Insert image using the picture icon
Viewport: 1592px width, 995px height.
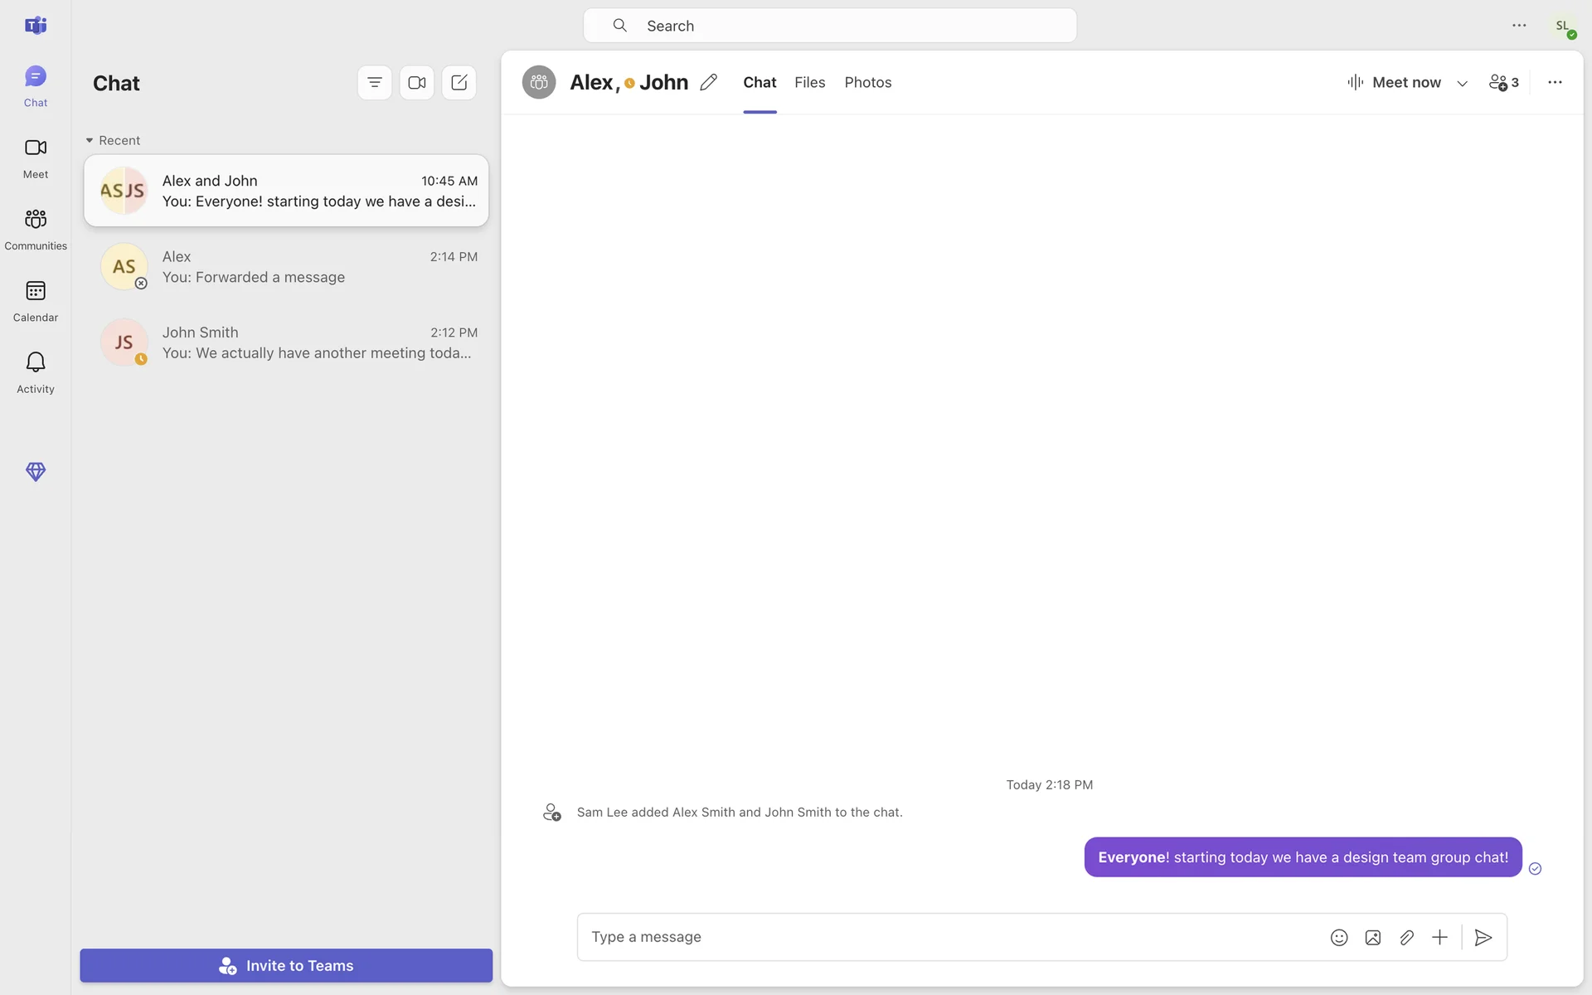tap(1372, 937)
